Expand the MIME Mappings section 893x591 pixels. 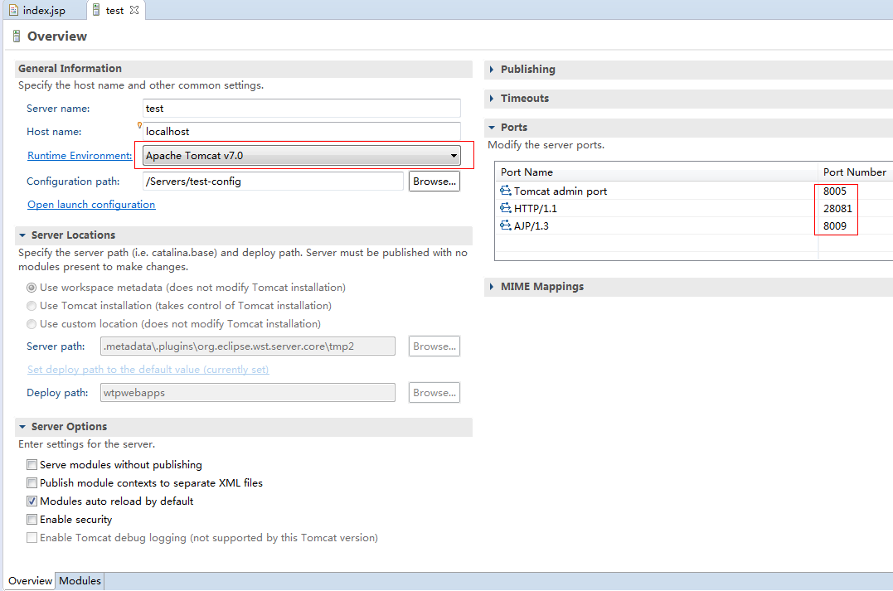coord(492,287)
